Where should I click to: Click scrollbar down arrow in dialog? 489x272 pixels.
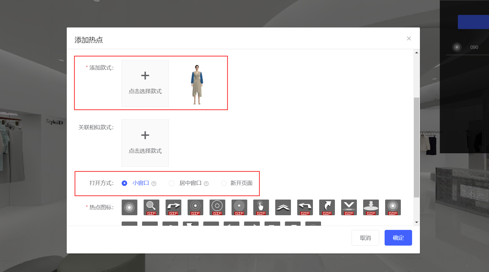pyautogui.click(x=417, y=222)
